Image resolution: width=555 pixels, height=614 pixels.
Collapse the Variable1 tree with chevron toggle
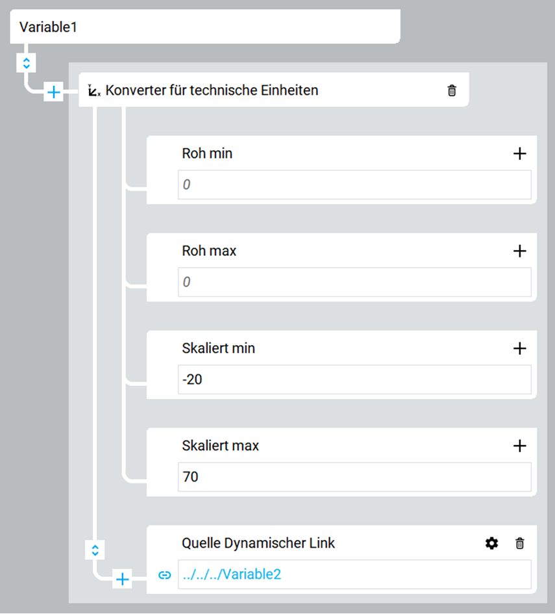[26, 62]
